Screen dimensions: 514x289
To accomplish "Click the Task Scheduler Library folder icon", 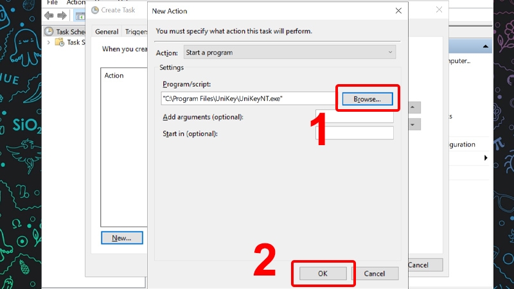I will point(60,42).
